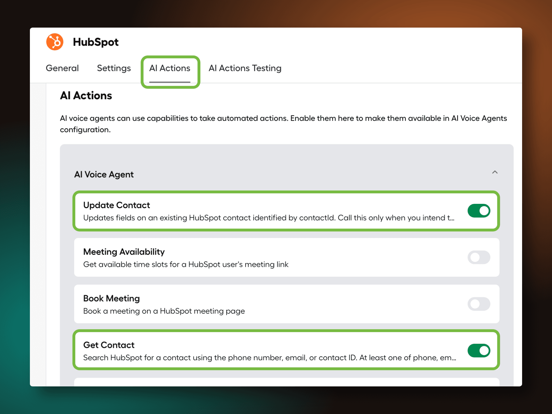The width and height of the screenshot is (552, 414).
Task: Click the Get Contact action title
Action: tap(109, 345)
